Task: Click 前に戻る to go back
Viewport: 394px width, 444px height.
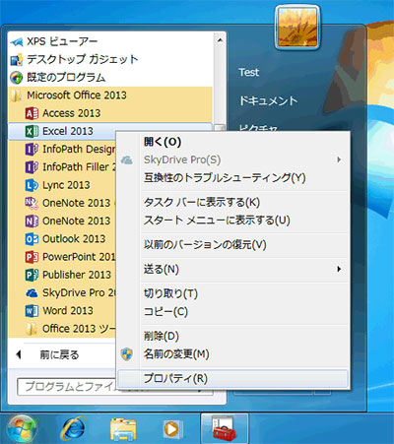Action: point(59,354)
